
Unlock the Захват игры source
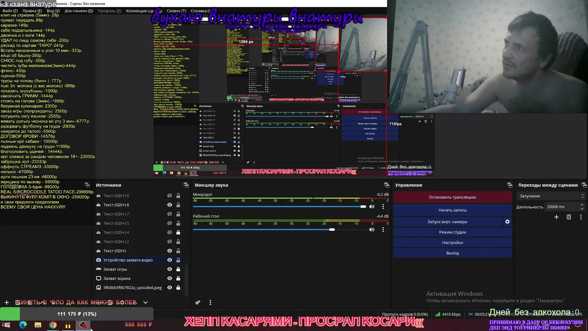178,269
